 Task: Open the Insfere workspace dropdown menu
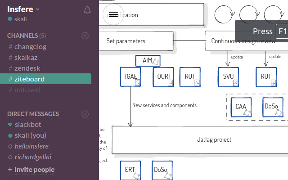(23, 9)
